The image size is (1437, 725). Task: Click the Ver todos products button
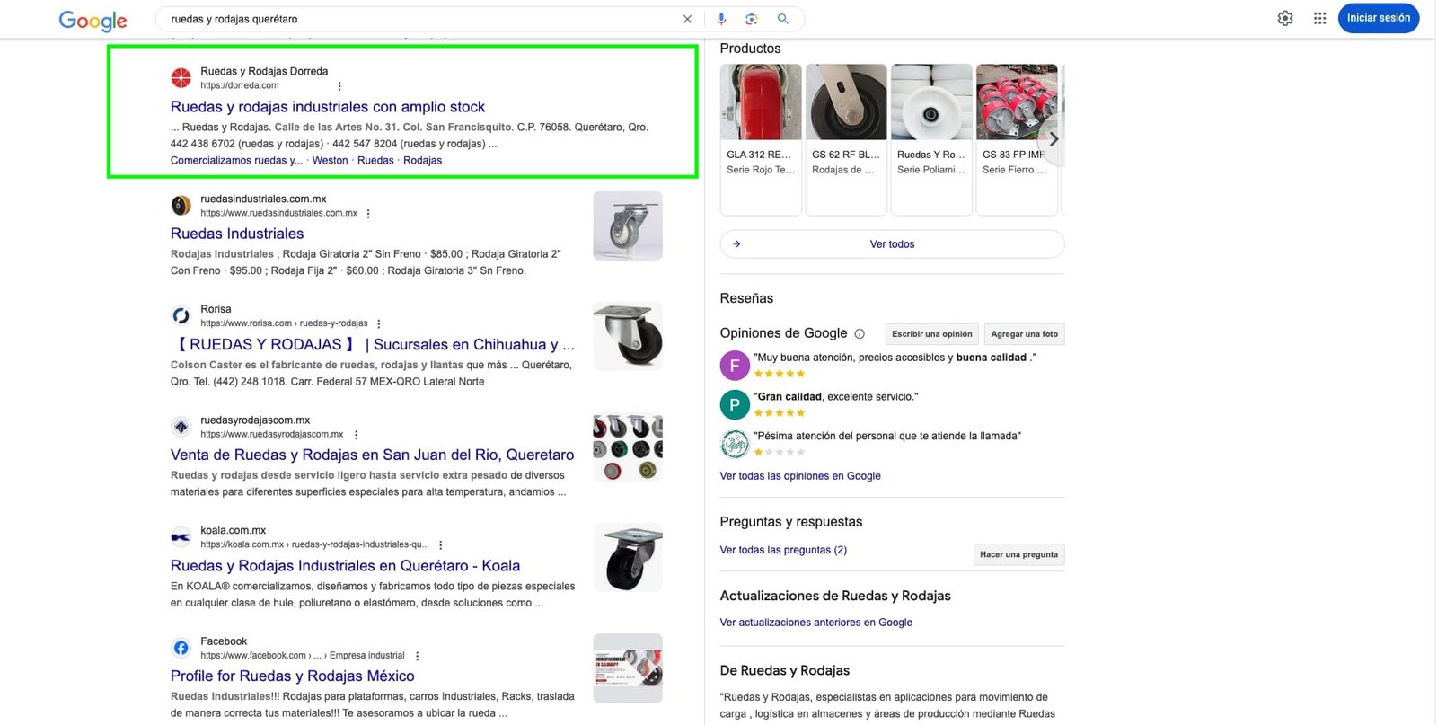(x=892, y=244)
